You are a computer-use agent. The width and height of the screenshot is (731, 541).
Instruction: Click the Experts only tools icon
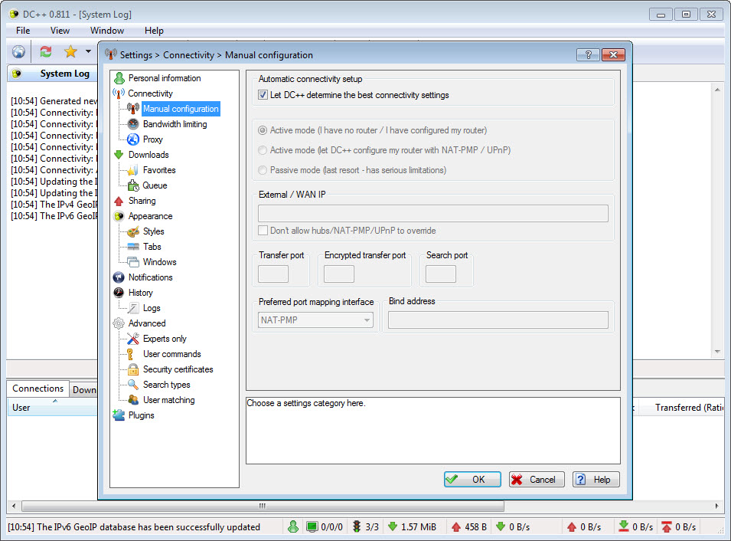133,339
